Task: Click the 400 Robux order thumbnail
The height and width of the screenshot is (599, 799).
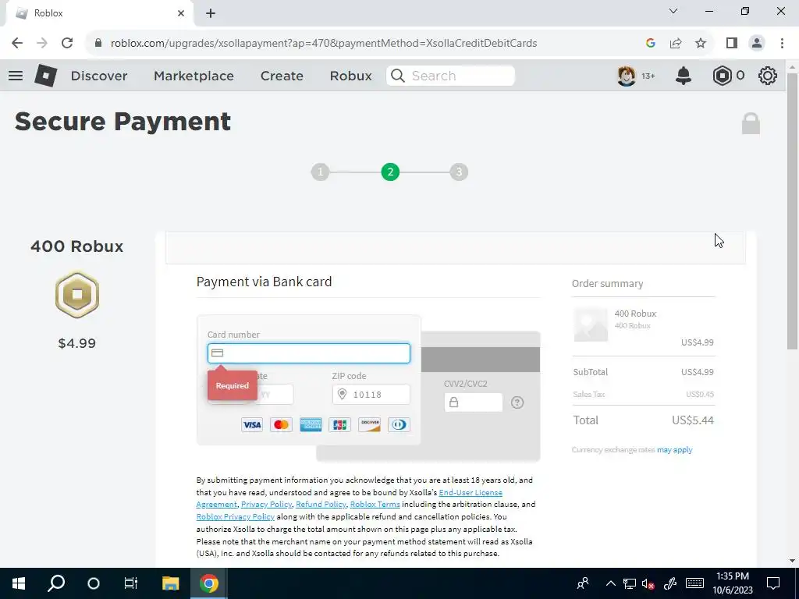Action: pos(591,324)
